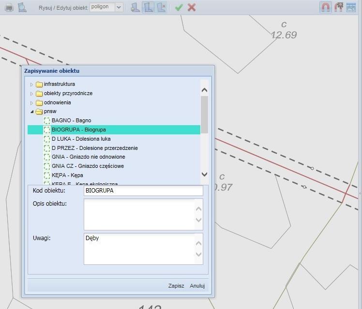Click the magnet settings icon
This screenshot has width=362, height=309.
tap(339, 7)
